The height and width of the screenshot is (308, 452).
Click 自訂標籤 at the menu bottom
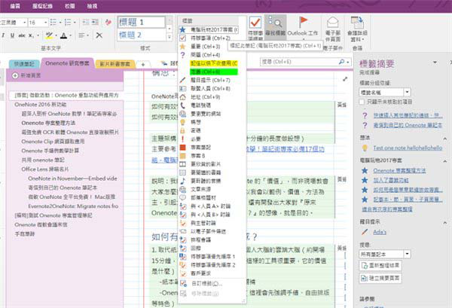[206, 285]
